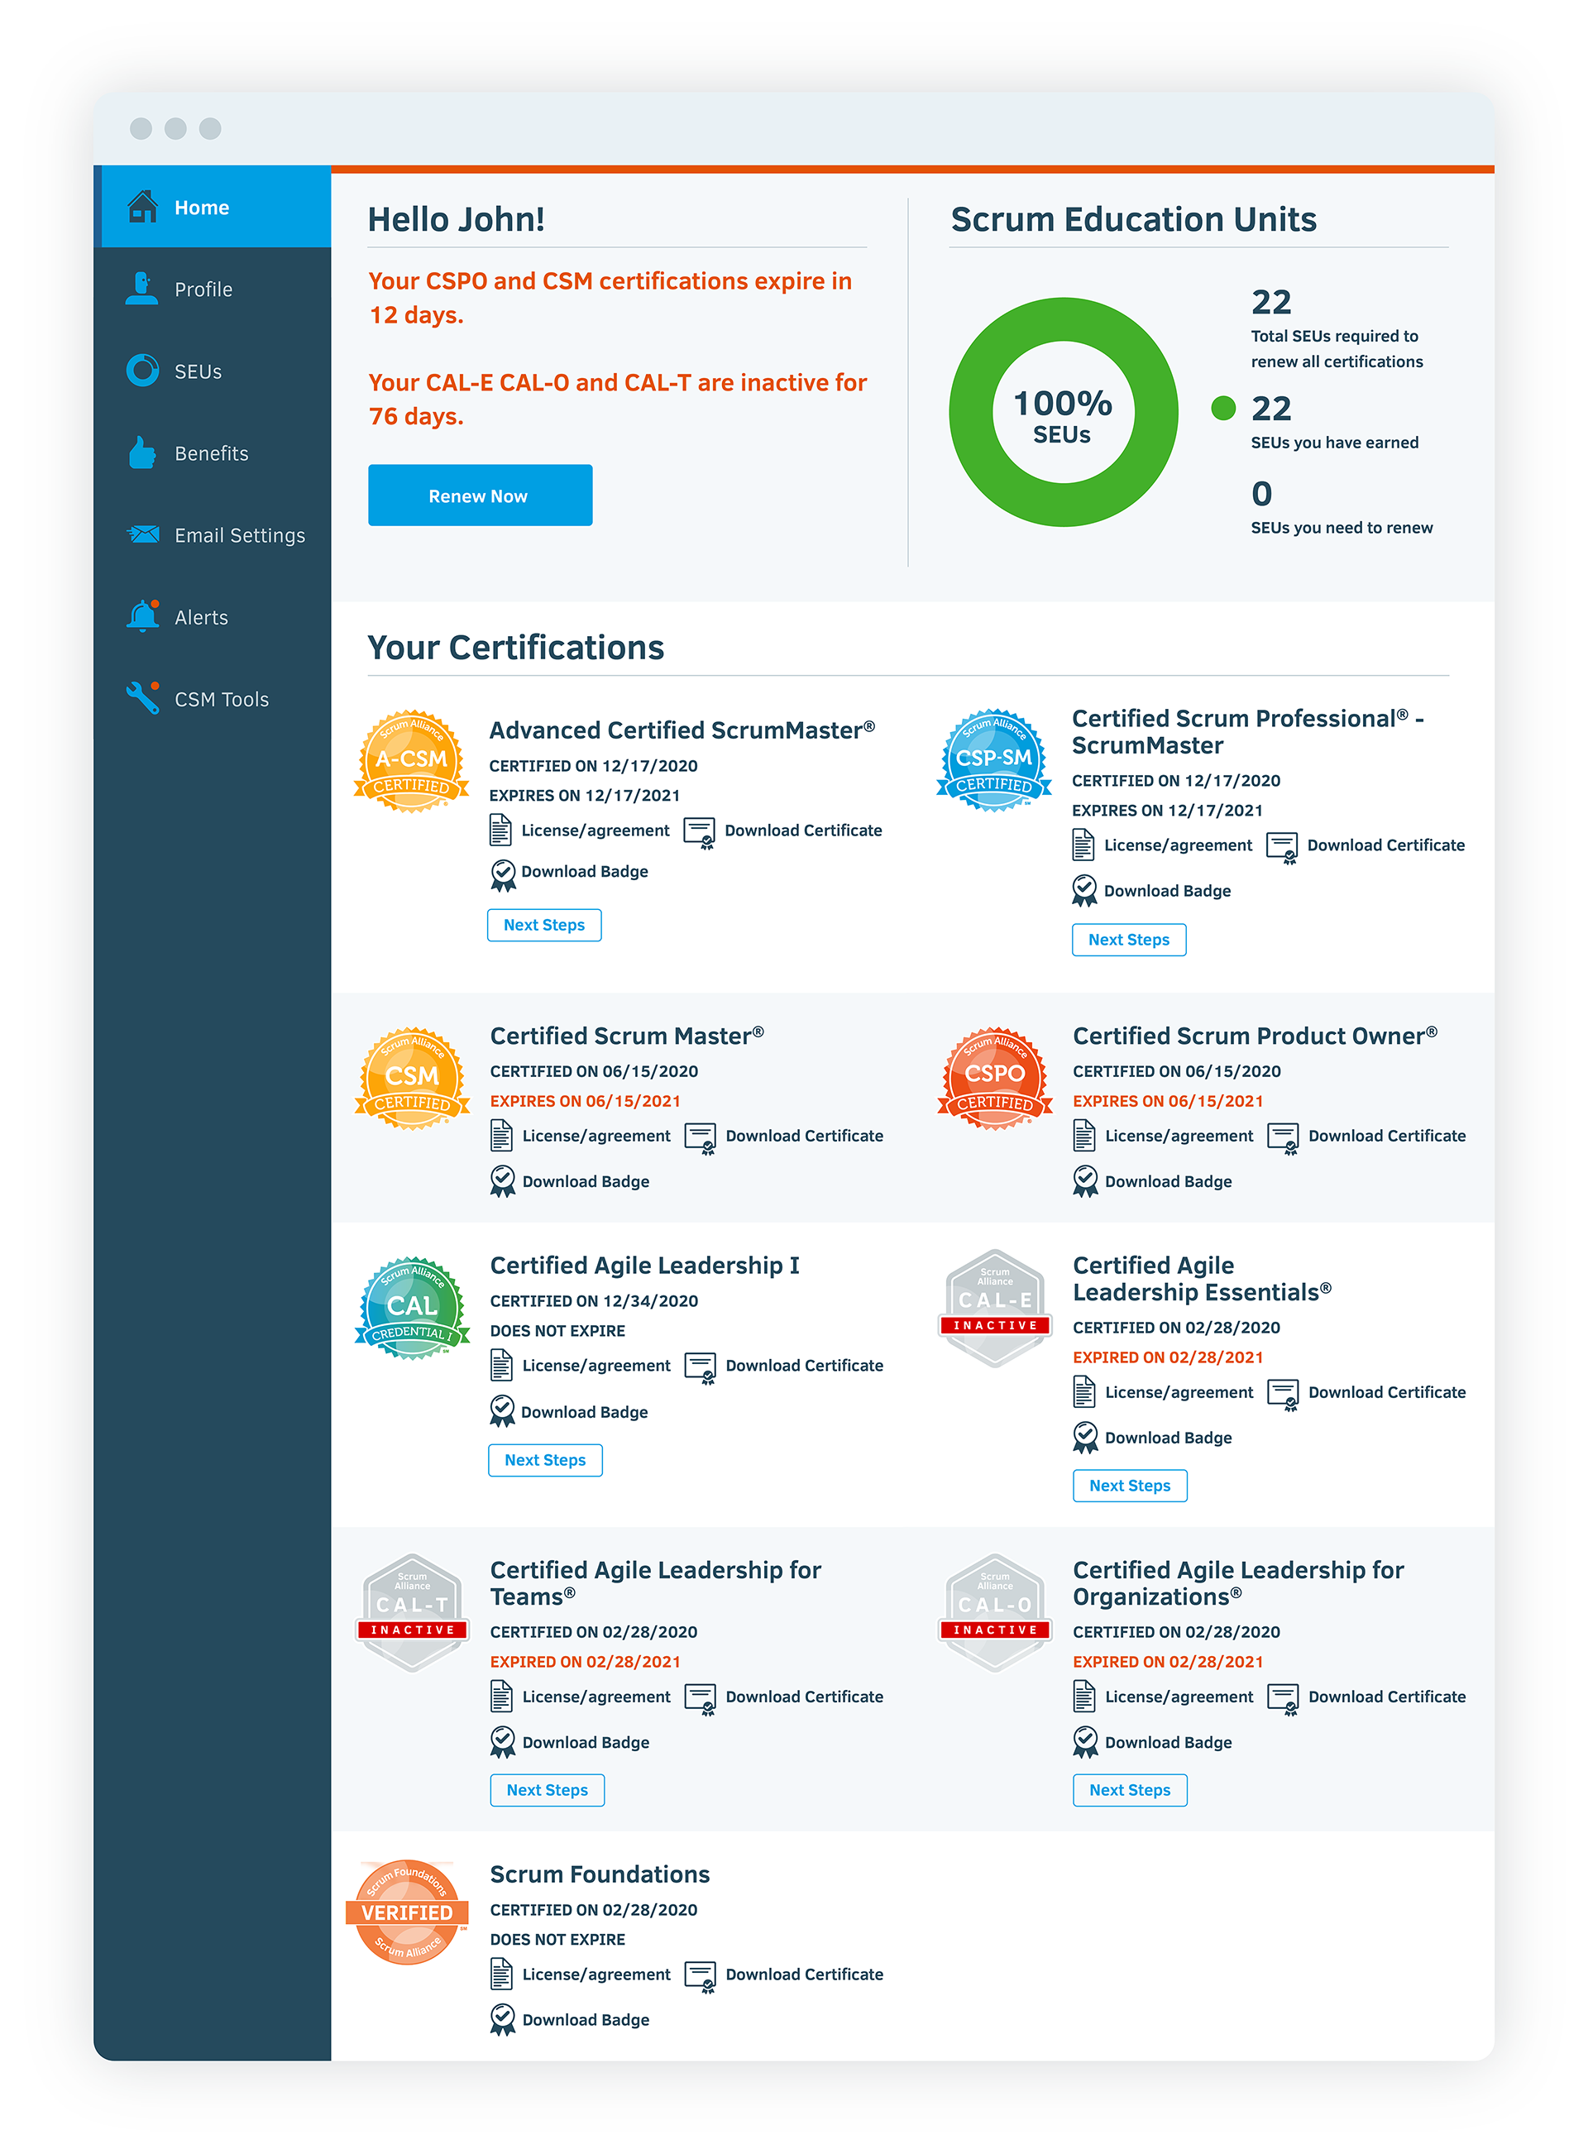Click the Home house icon in sidebar
The width and height of the screenshot is (1588, 2154).
coord(143,206)
